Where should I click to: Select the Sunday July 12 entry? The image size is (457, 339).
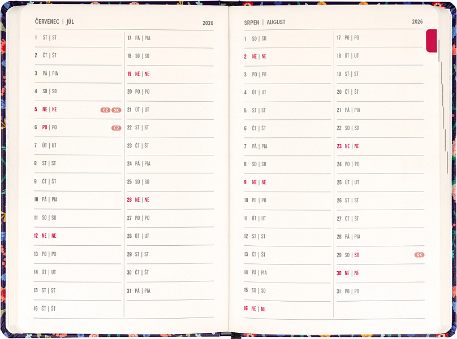pyautogui.click(x=46, y=236)
